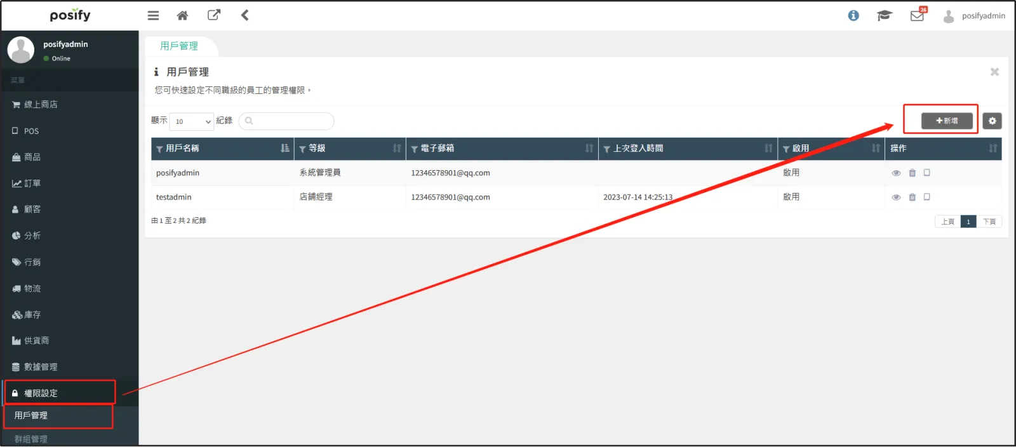1016x447 pixels.
Task: Open 線上商店 in sidebar
Action: 70,105
